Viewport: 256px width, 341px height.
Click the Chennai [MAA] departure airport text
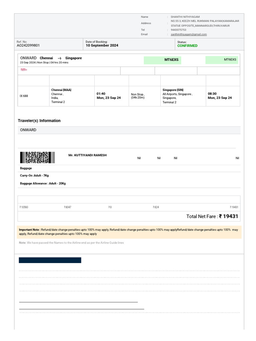[x=61, y=90]
